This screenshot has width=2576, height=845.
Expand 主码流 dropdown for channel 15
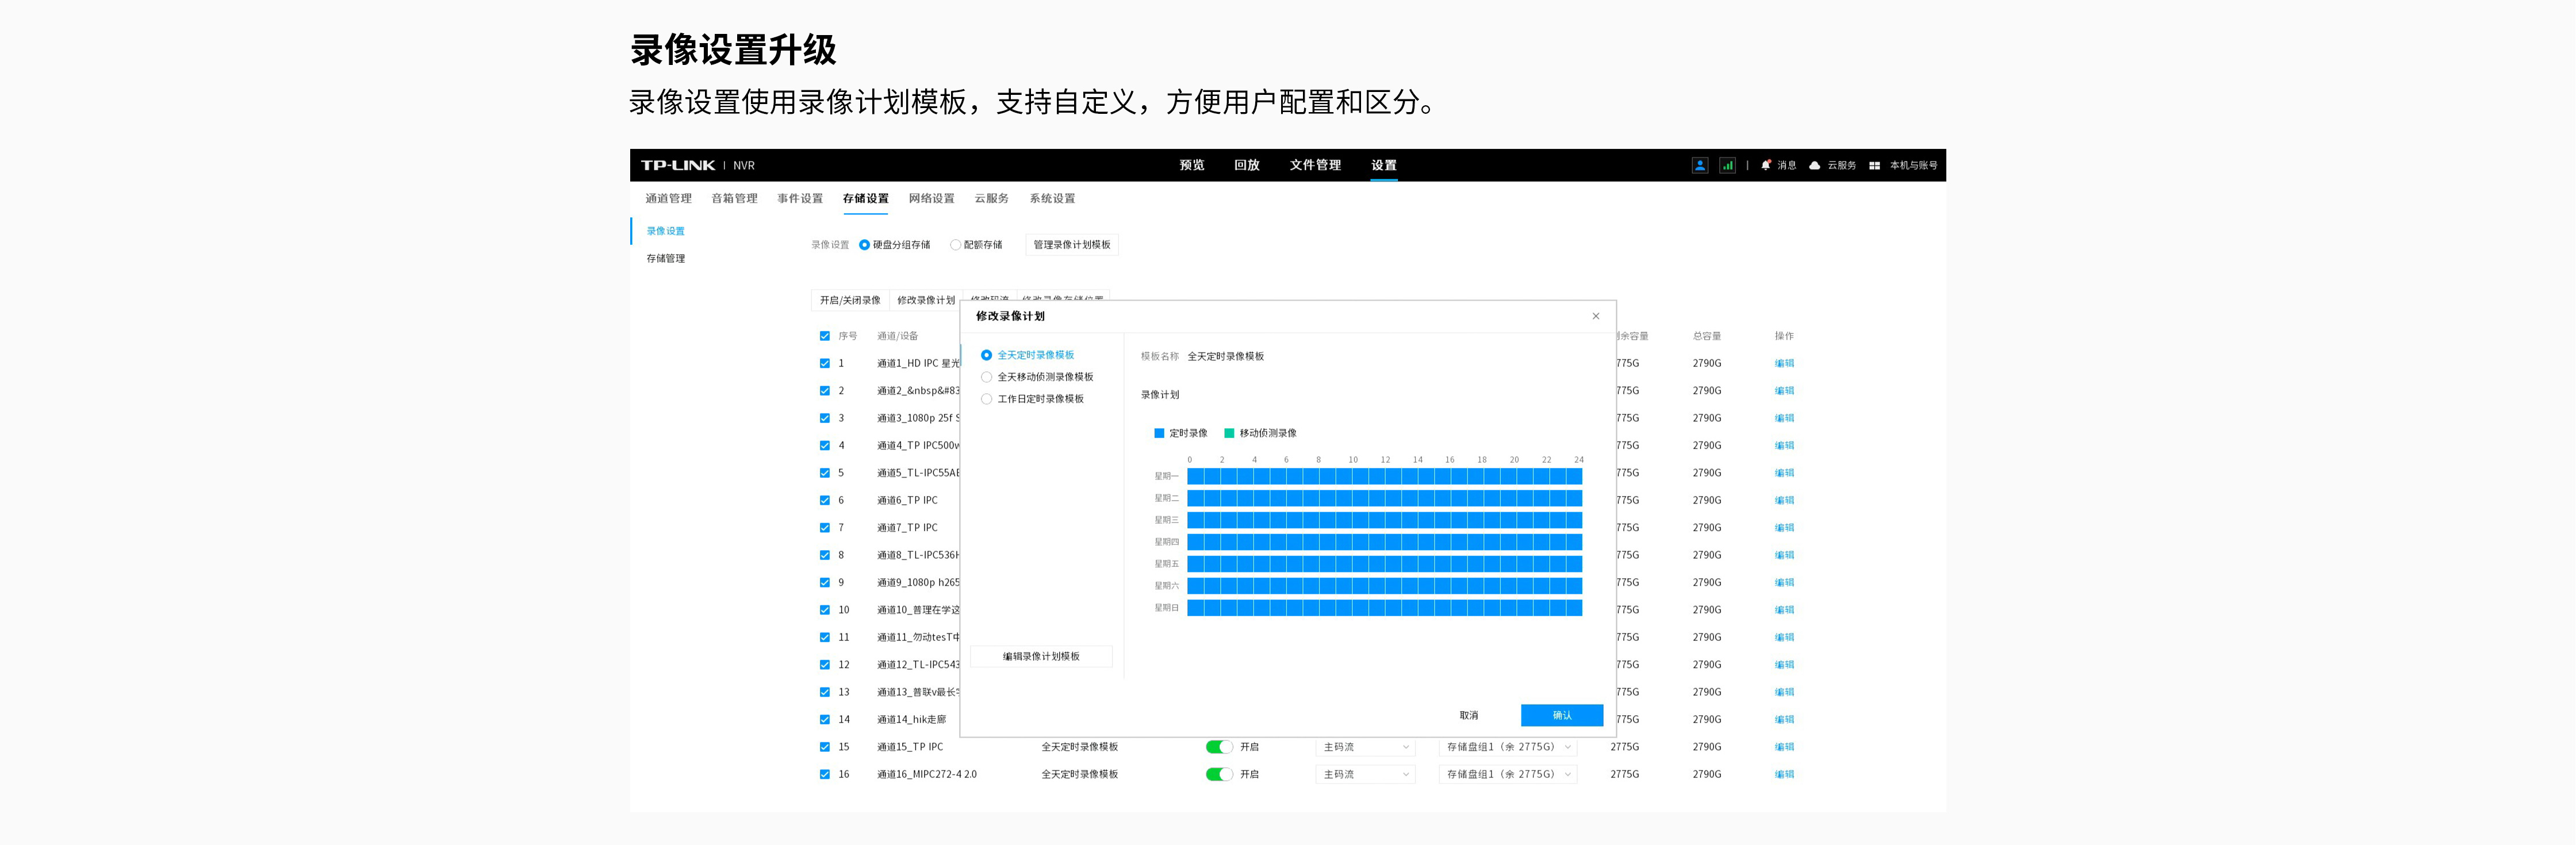[x=1365, y=747]
